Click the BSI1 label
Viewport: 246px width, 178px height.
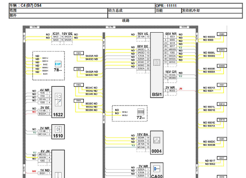(x=157, y=95)
